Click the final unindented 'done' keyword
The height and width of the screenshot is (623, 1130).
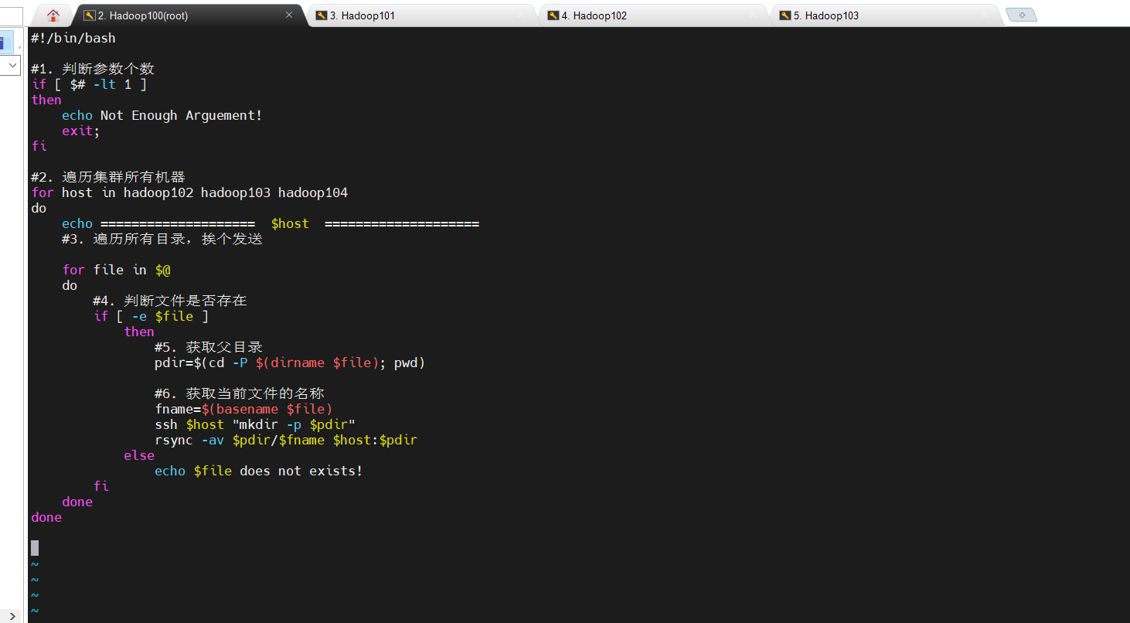coord(46,517)
